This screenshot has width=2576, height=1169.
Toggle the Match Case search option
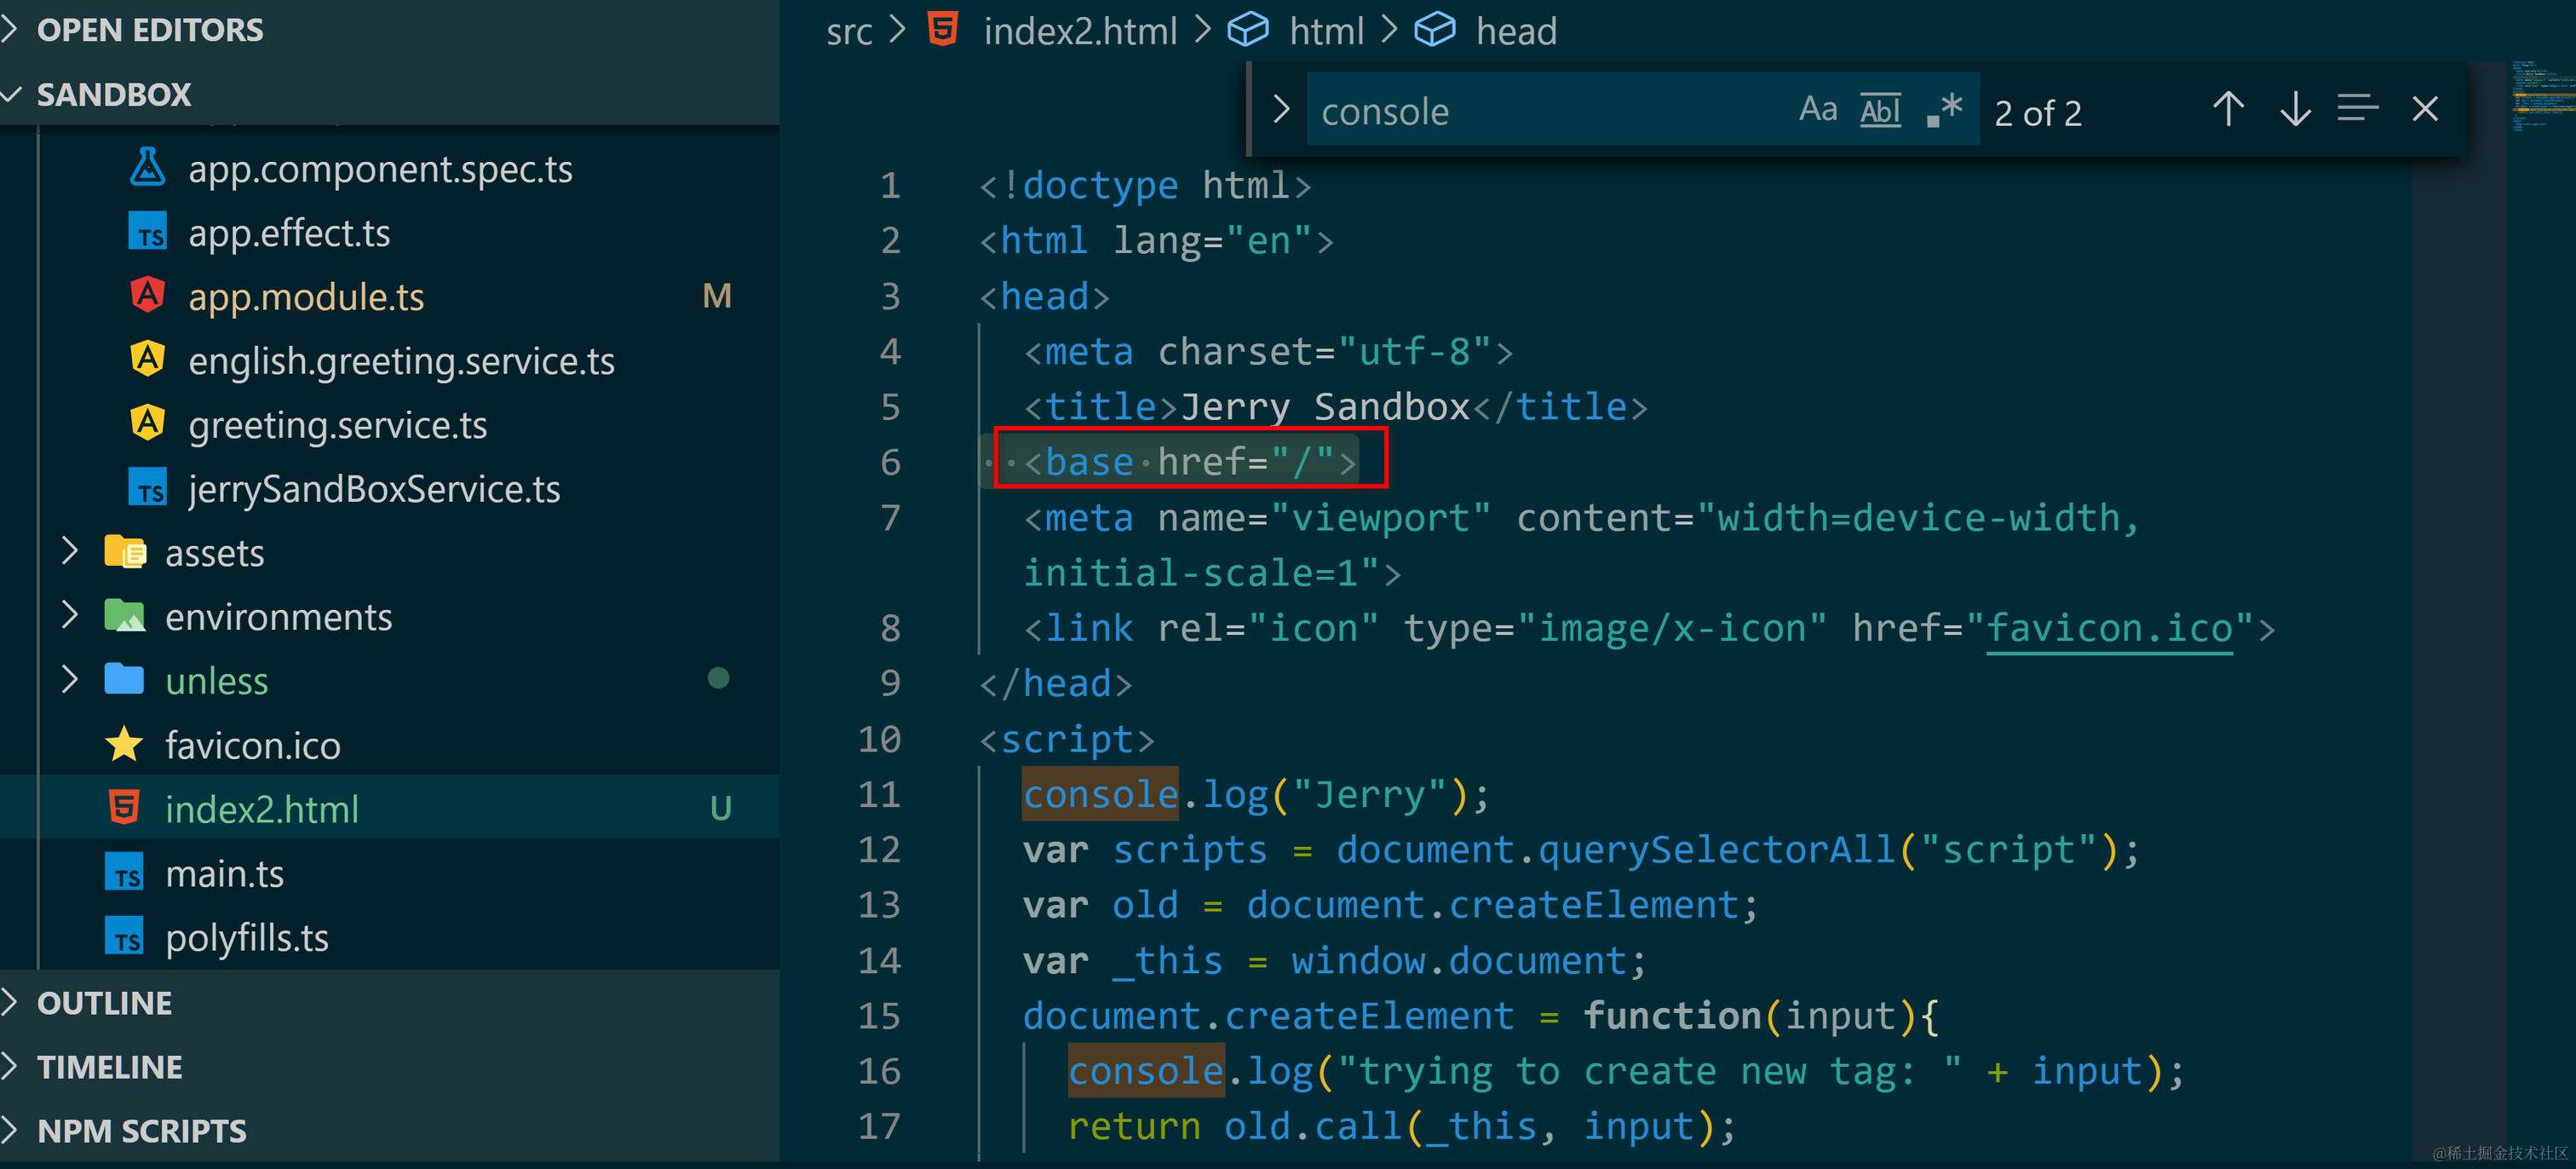coord(1817,109)
